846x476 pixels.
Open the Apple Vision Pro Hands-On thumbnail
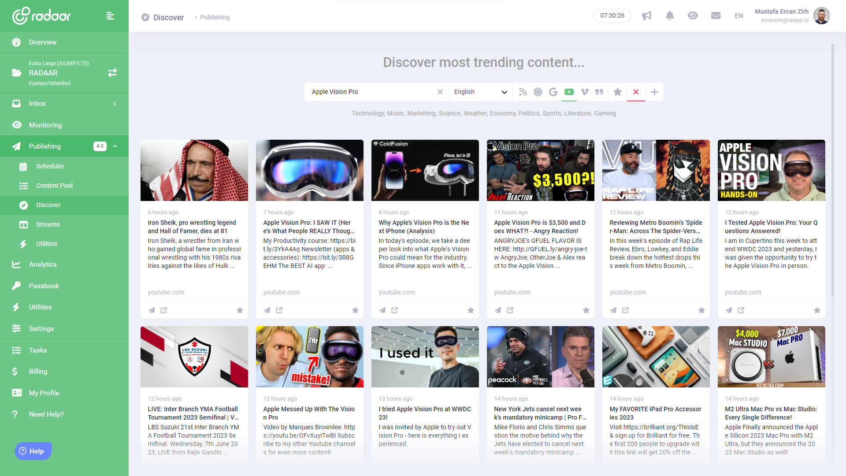(x=771, y=170)
